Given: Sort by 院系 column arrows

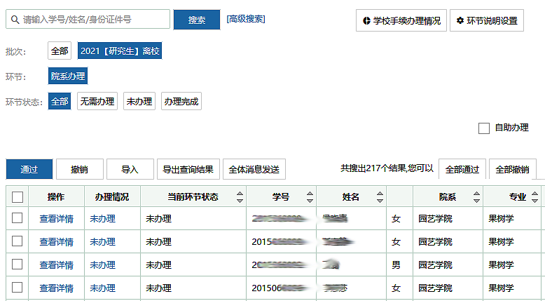Looking at the screenshot, I should click(x=476, y=197).
